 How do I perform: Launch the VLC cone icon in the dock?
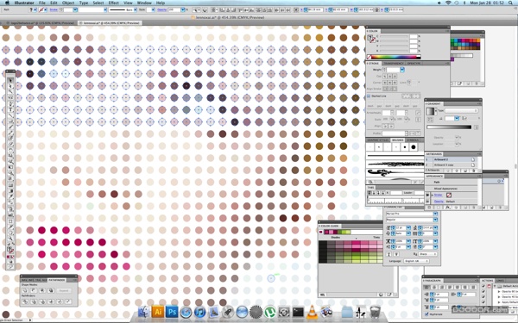point(312,312)
